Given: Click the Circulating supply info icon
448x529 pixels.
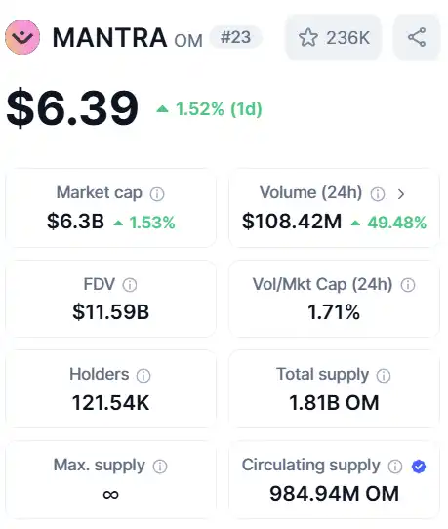Looking at the screenshot, I should click(x=395, y=467).
